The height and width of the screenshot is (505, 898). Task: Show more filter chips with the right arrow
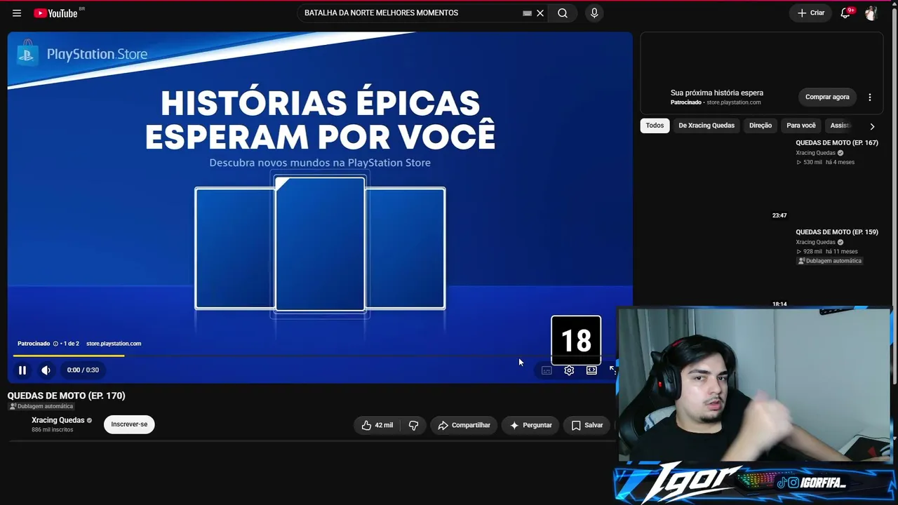(872, 126)
